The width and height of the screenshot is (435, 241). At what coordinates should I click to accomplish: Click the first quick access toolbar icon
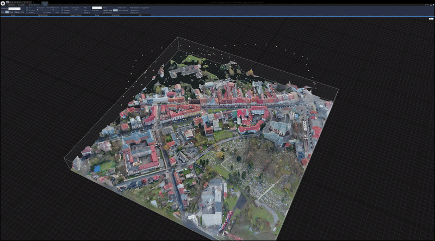(x=8, y=2)
